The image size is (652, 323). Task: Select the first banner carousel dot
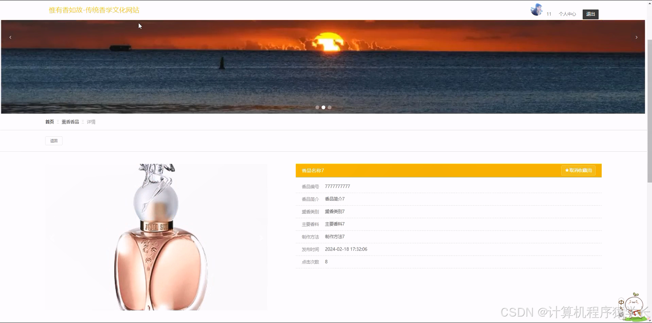point(317,107)
